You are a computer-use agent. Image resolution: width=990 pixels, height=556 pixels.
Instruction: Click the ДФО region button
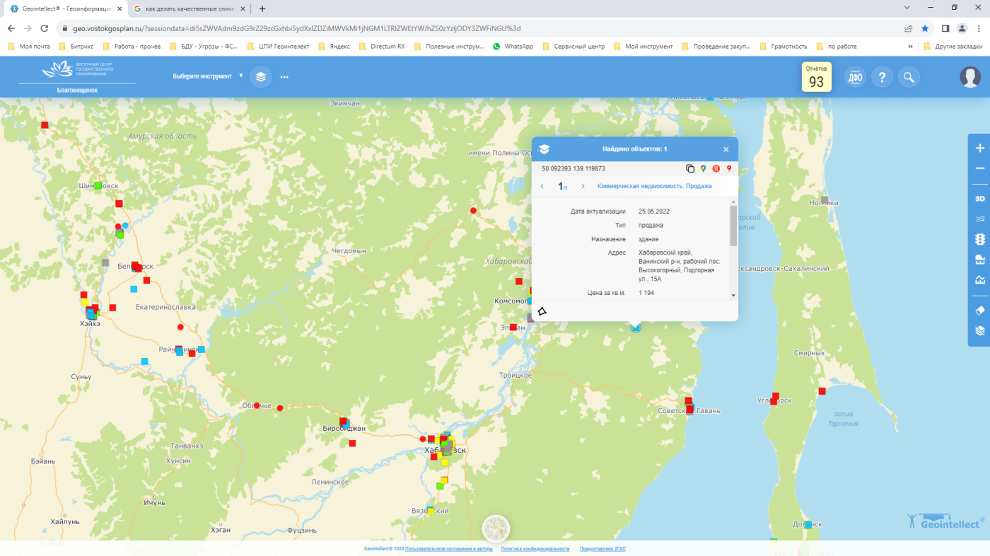(855, 77)
